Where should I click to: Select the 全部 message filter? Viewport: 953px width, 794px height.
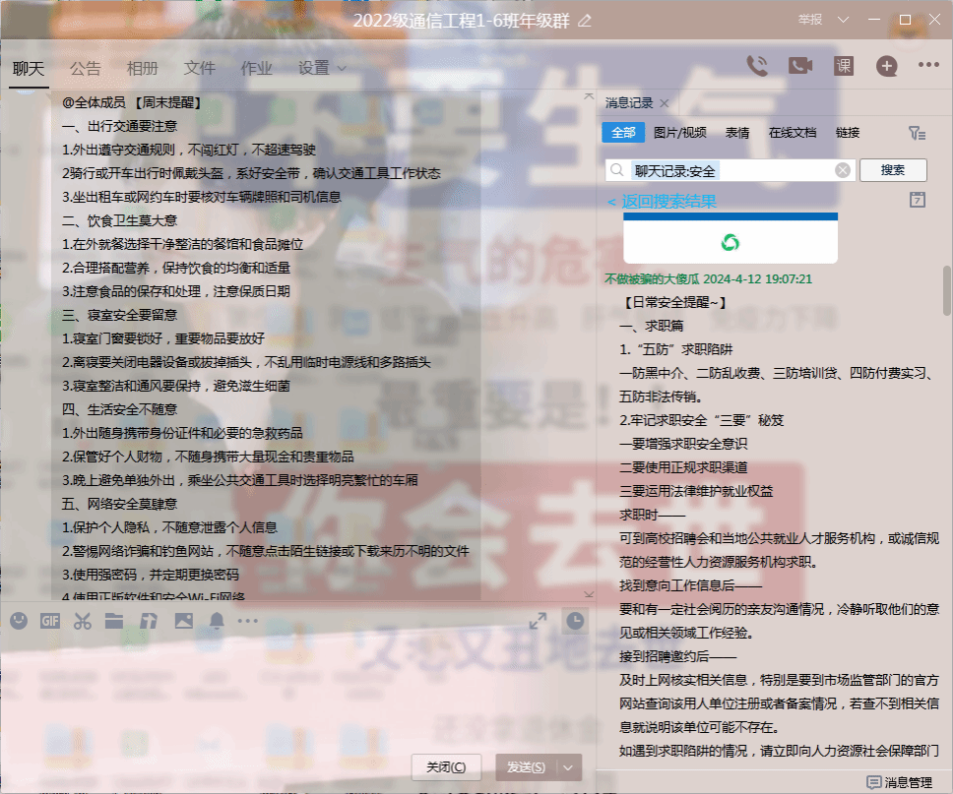[x=622, y=133]
